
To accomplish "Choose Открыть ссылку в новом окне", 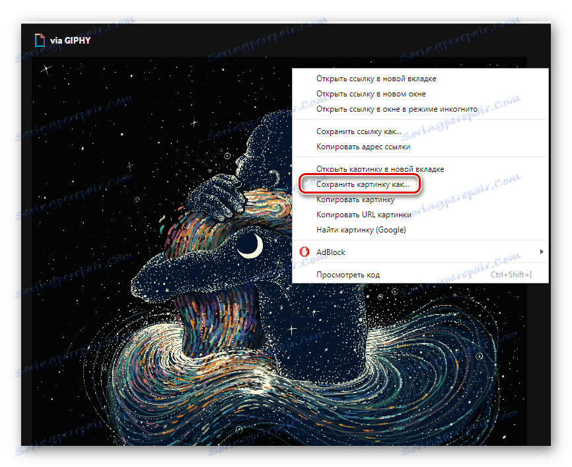I will coord(420,94).
